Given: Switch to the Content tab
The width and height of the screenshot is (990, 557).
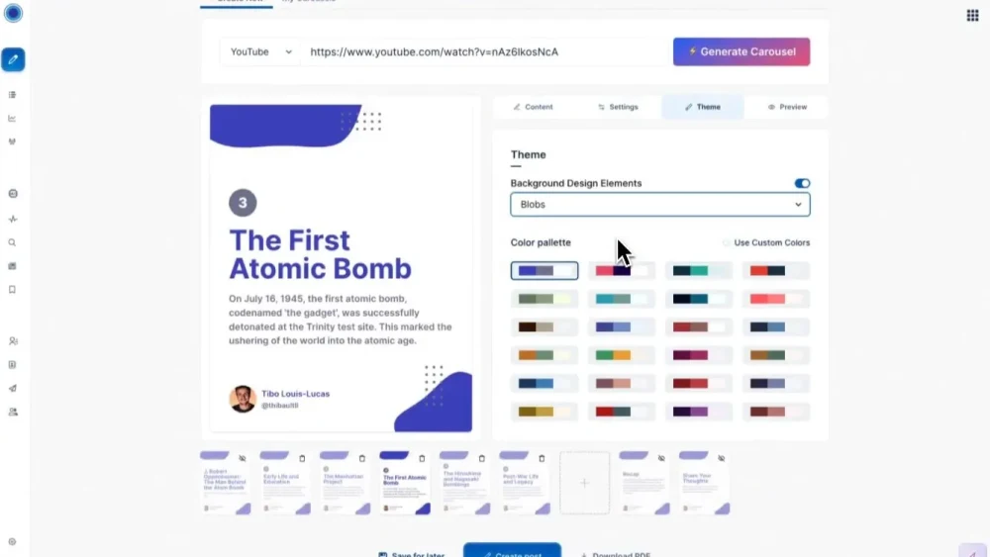Looking at the screenshot, I should coord(533,107).
